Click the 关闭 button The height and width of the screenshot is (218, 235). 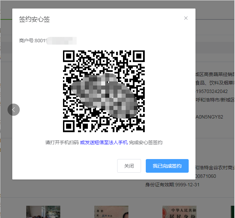click(x=129, y=166)
